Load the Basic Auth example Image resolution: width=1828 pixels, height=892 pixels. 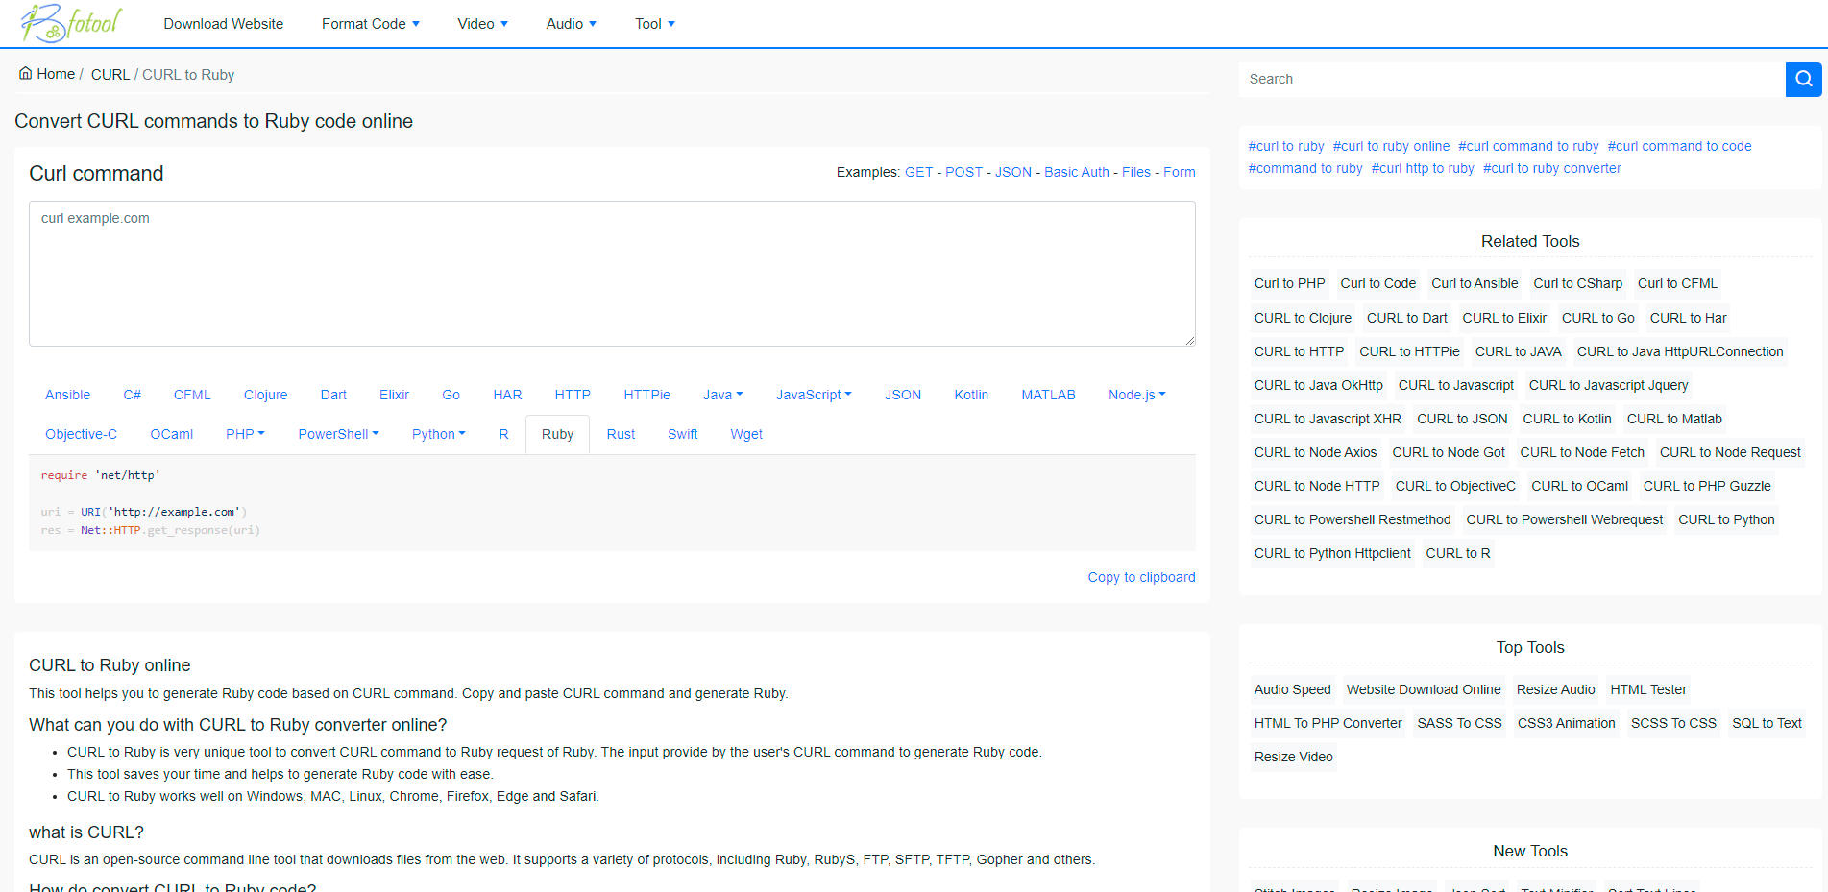[x=1076, y=172]
